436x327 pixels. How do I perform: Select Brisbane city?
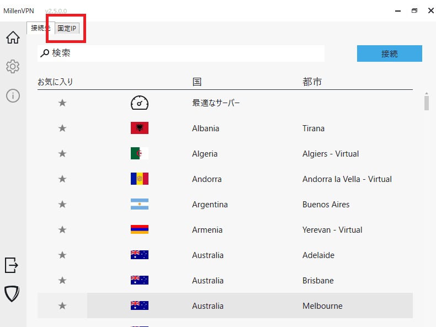click(318, 281)
